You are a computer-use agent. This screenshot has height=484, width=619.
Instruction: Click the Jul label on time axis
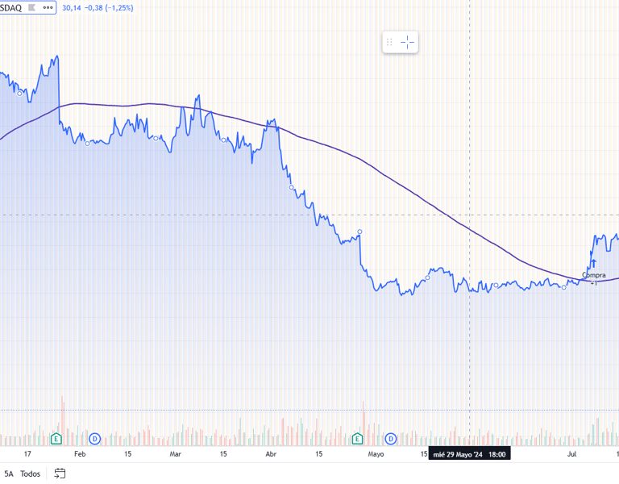coord(571,454)
